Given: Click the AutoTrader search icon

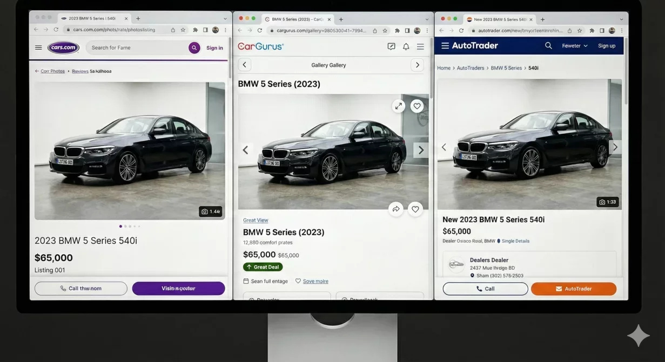Looking at the screenshot, I should pos(548,46).
